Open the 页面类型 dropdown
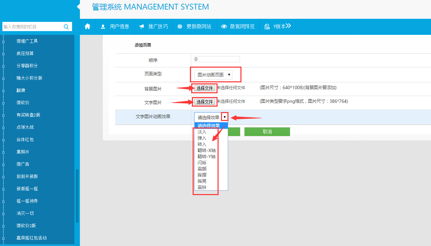The height and width of the screenshot is (246, 431). 213,75
